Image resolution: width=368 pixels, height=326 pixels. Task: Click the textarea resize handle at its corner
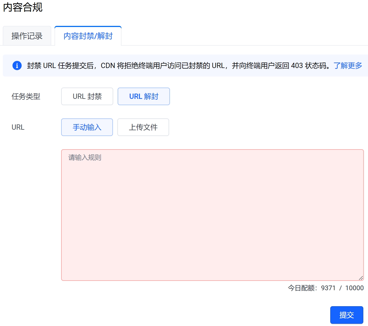tap(361, 278)
